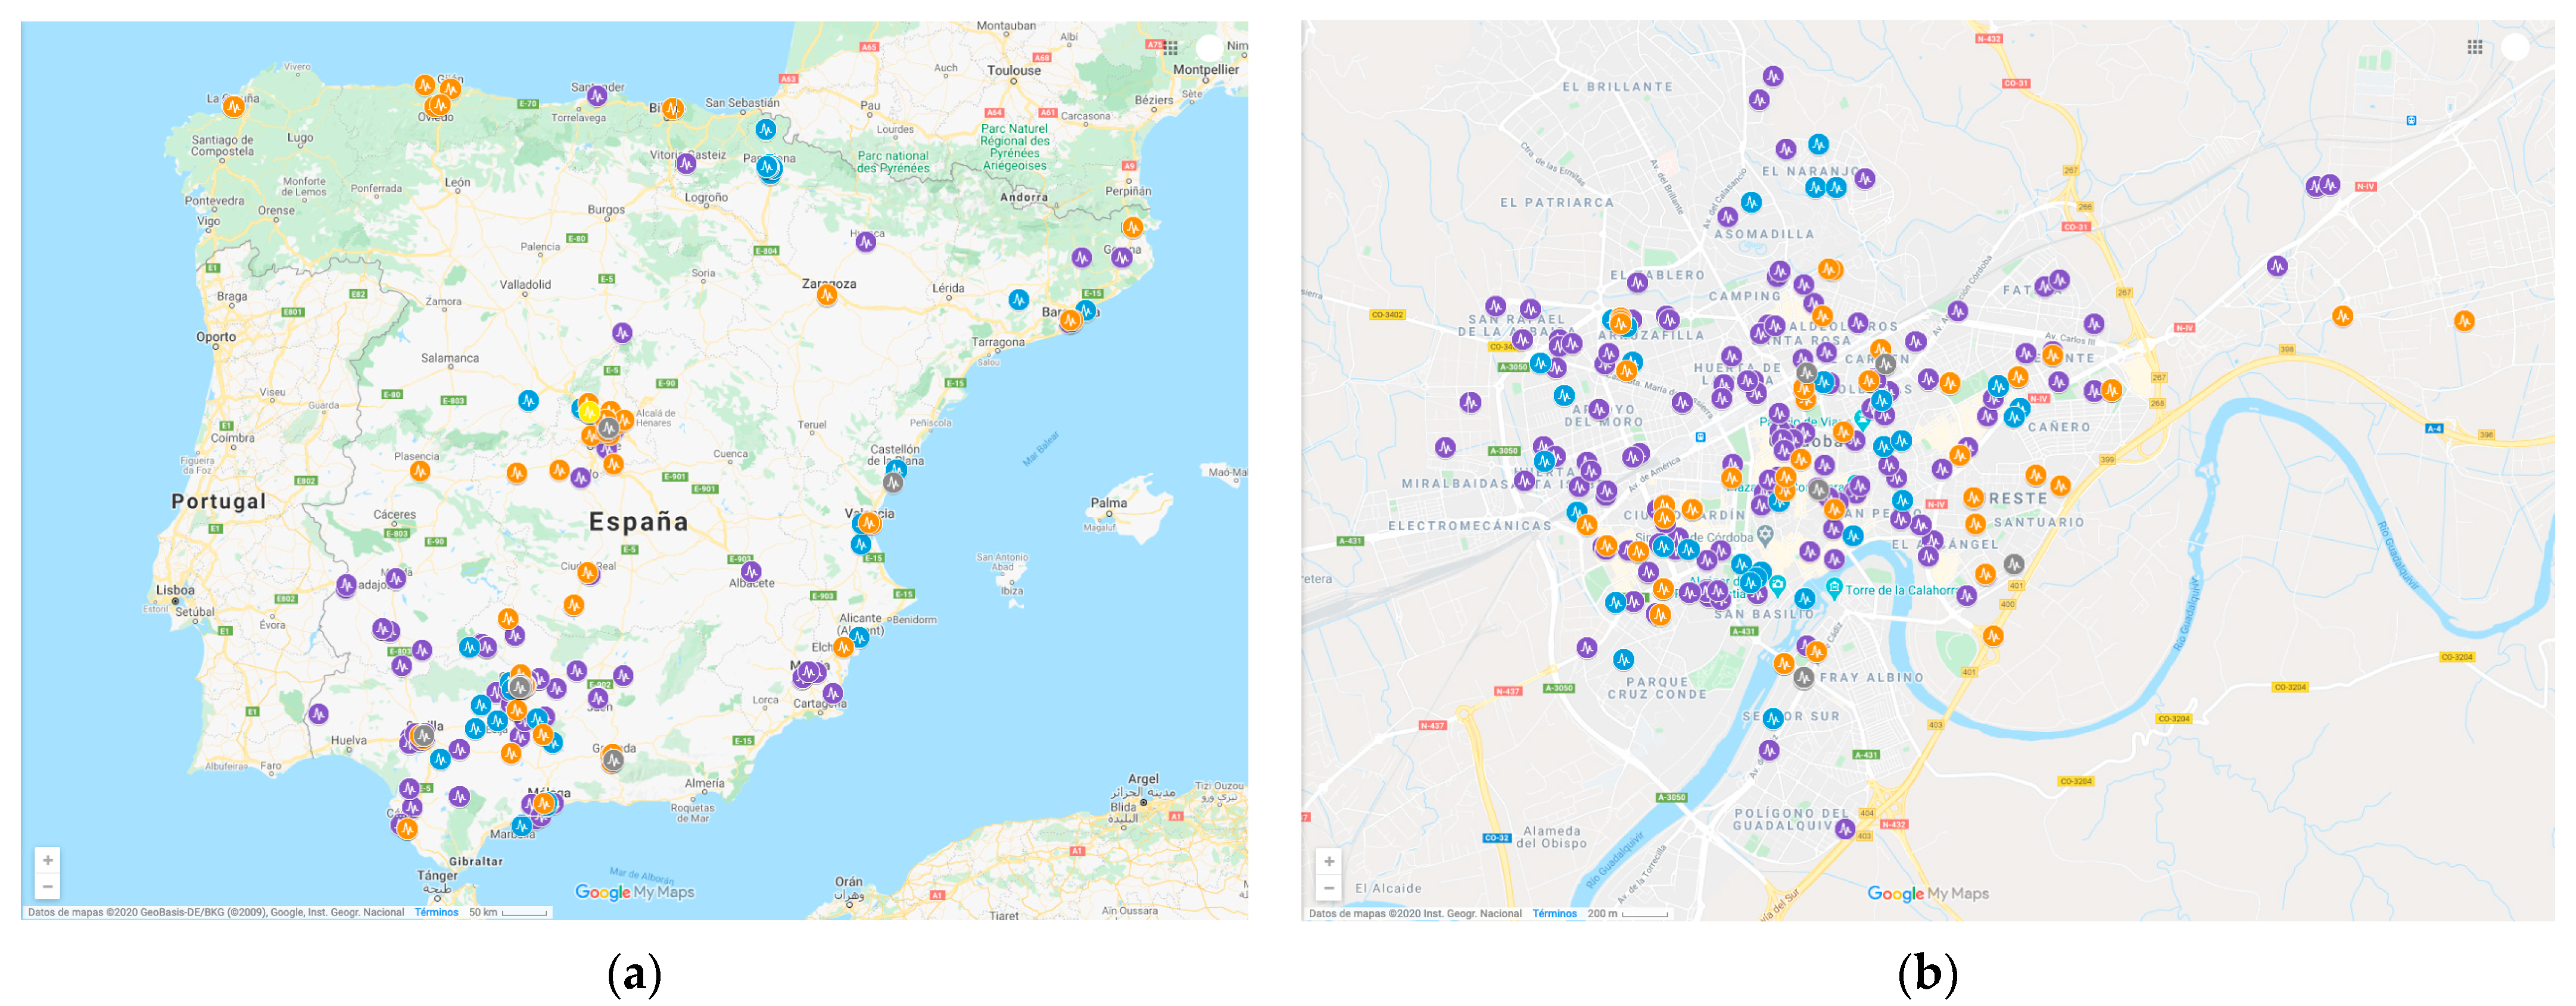Select the purple marker at Huesca
This screenshot has height=1006, width=2576.
click(x=866, y=241)
